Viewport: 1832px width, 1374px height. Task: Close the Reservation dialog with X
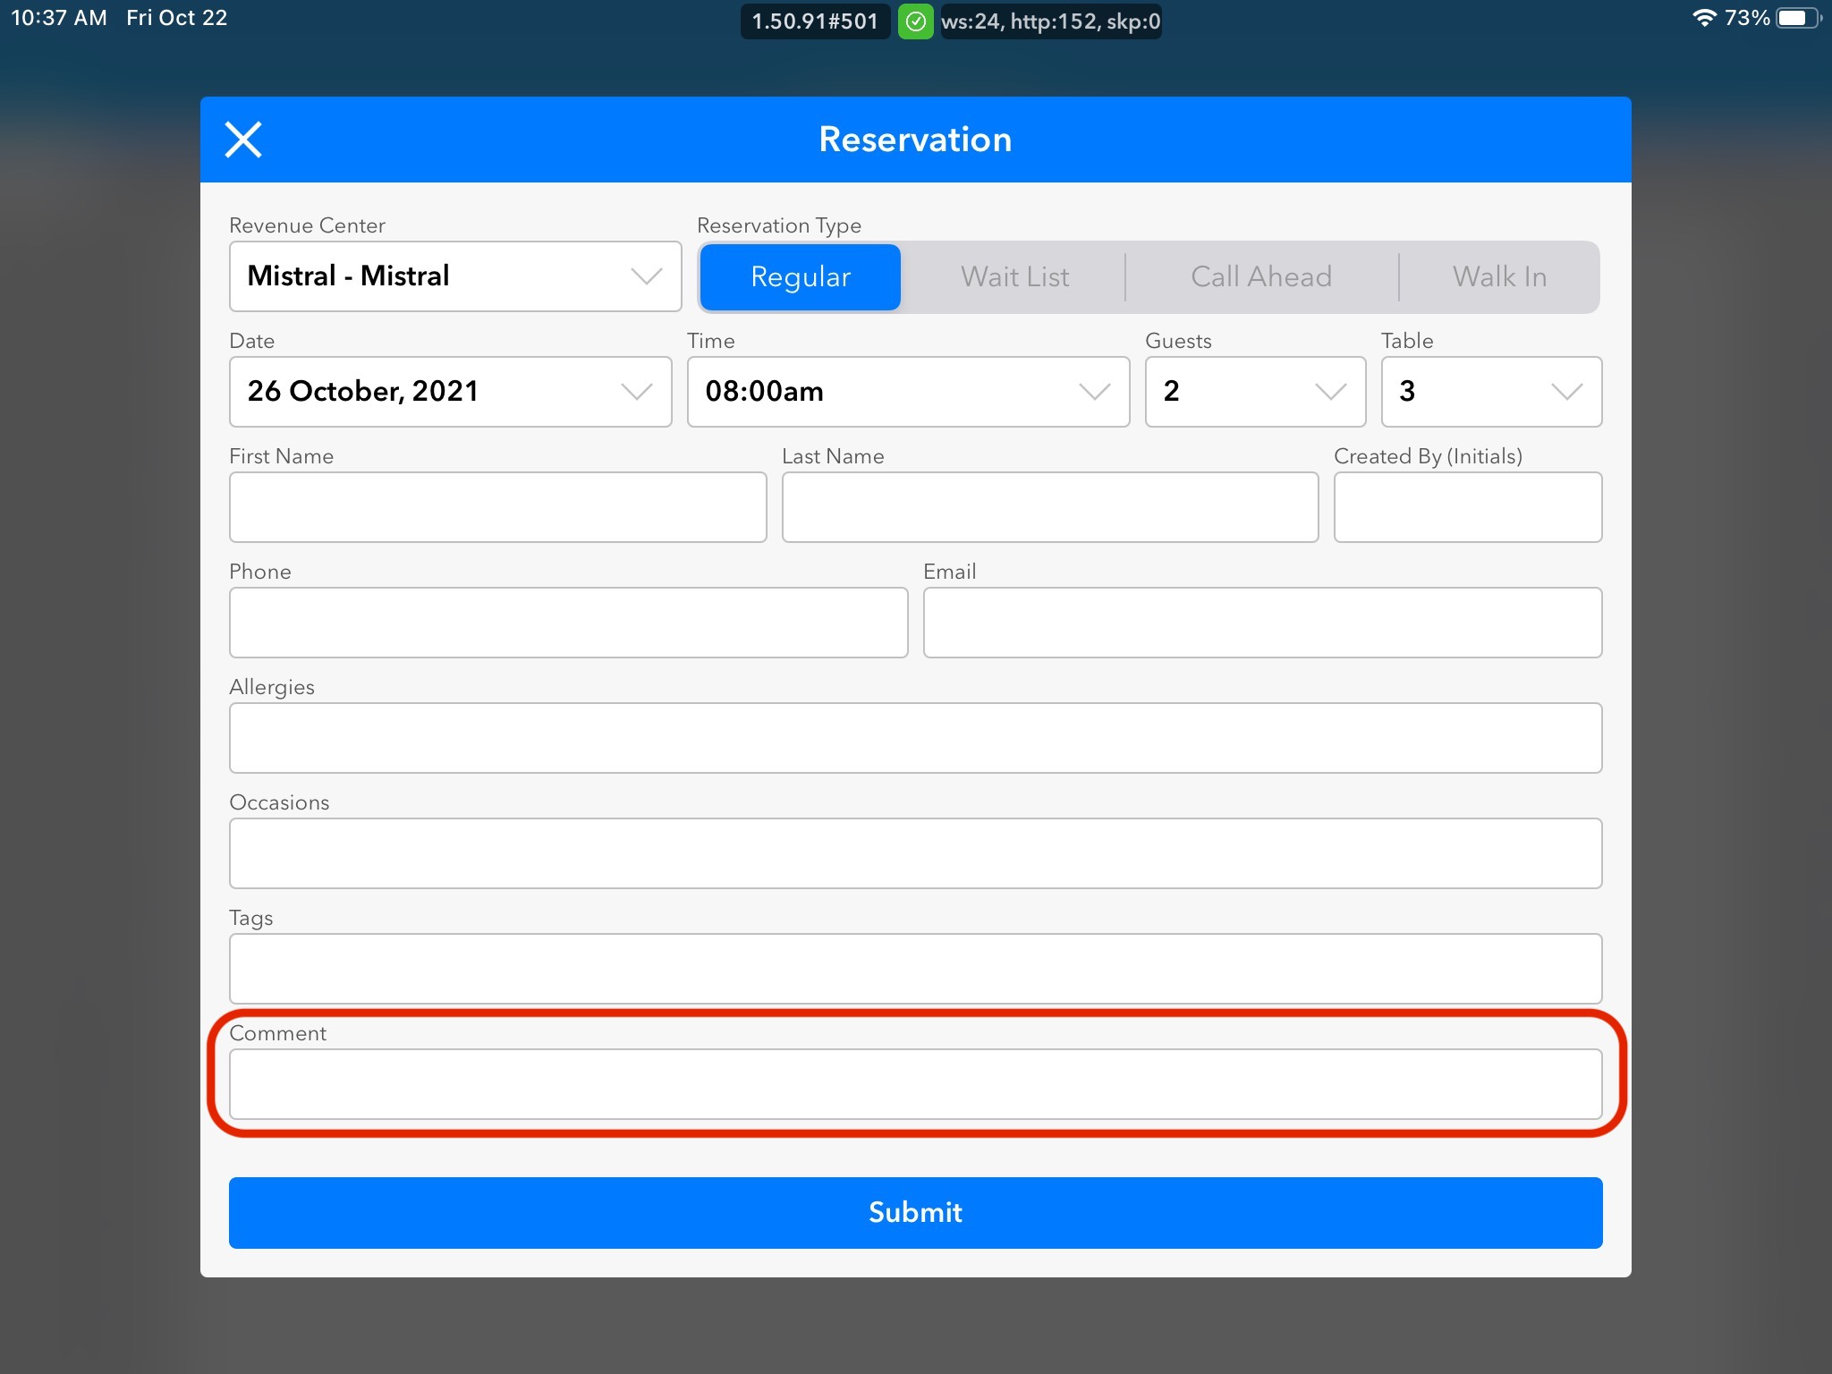[243, 140]
